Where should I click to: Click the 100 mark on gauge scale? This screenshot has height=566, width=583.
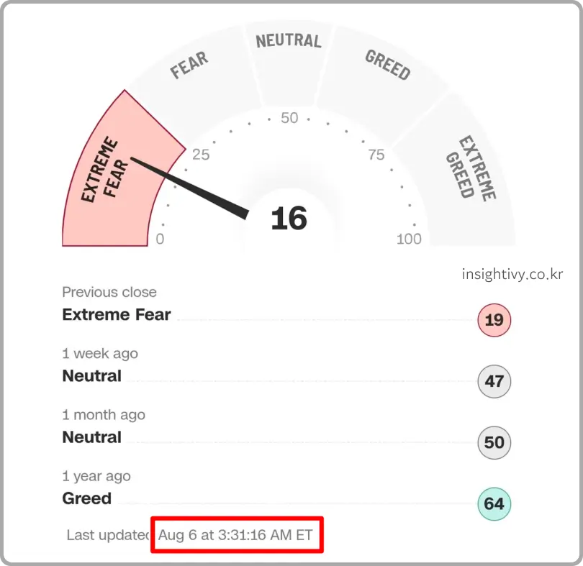pos(409,239)
